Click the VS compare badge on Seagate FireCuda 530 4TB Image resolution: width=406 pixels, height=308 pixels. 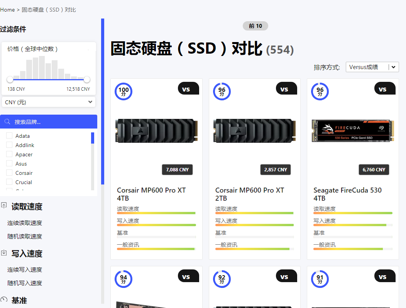385,89
